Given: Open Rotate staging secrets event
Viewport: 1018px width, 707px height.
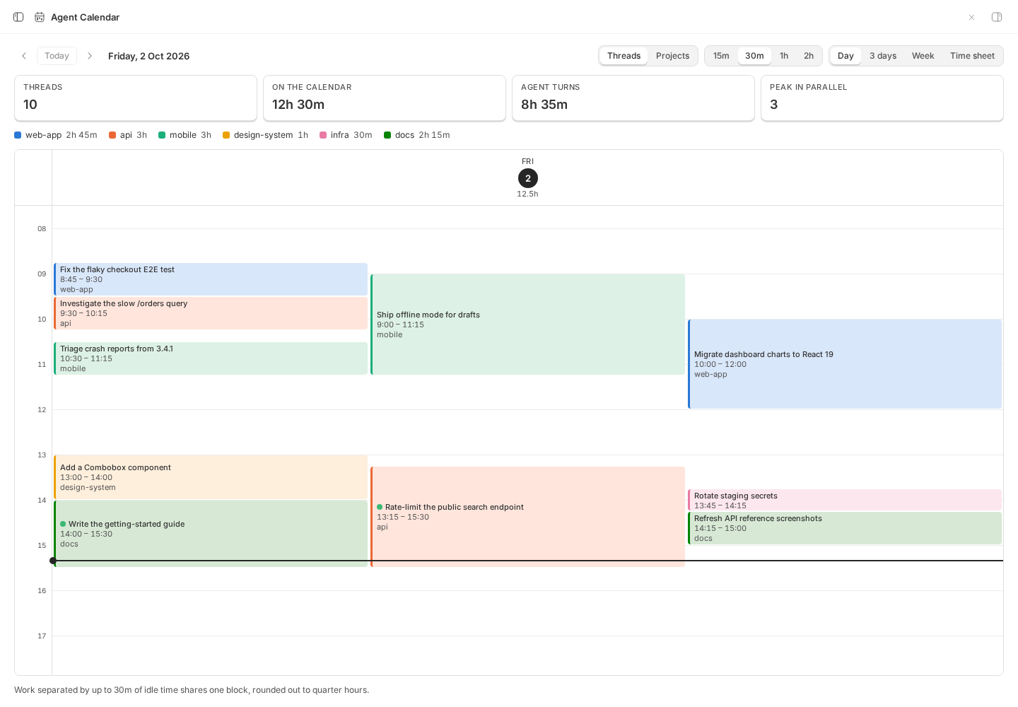Looking at the screenshot, I should 845,500.
